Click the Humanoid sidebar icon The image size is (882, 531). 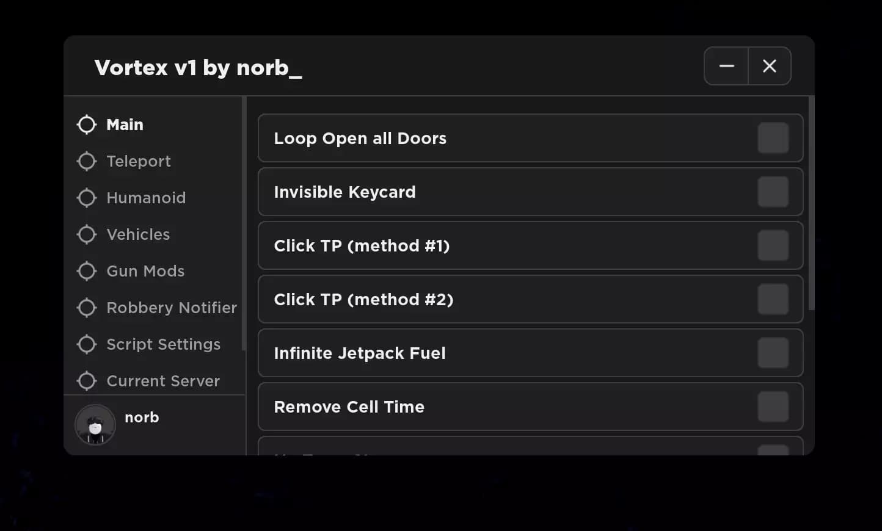pyautogui.click(x=87, y=198)
